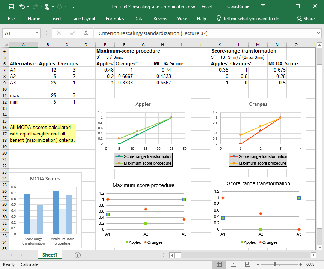Click the Share button
This screenshot has height=269, width=324.
tap(306, 19)
